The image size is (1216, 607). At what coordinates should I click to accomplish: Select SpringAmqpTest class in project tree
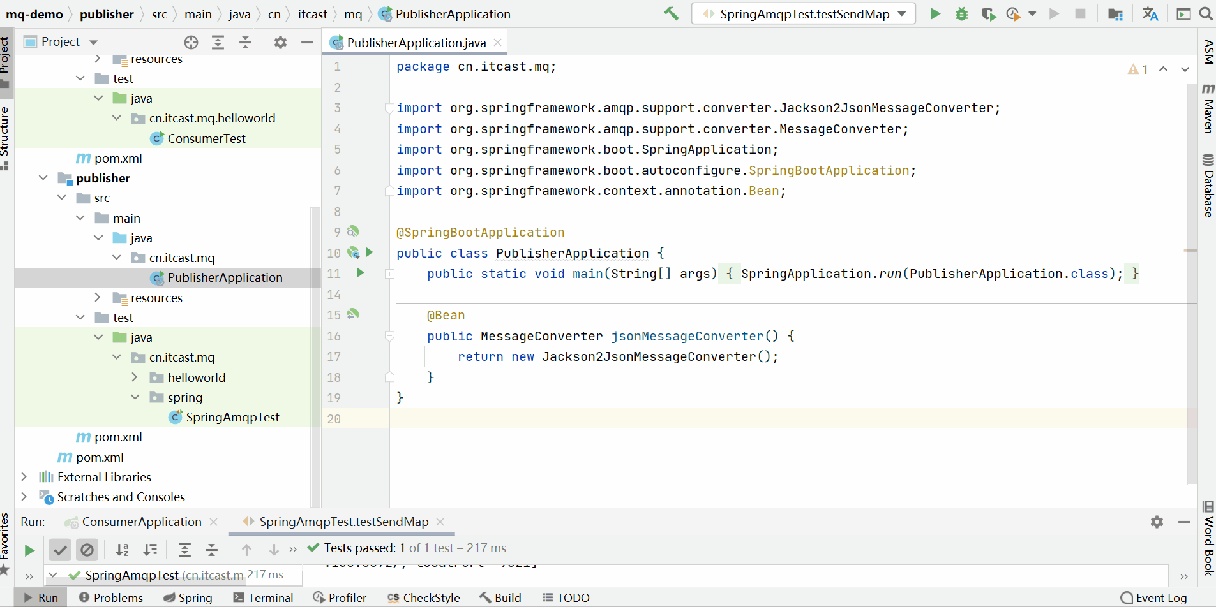[224, 417]
